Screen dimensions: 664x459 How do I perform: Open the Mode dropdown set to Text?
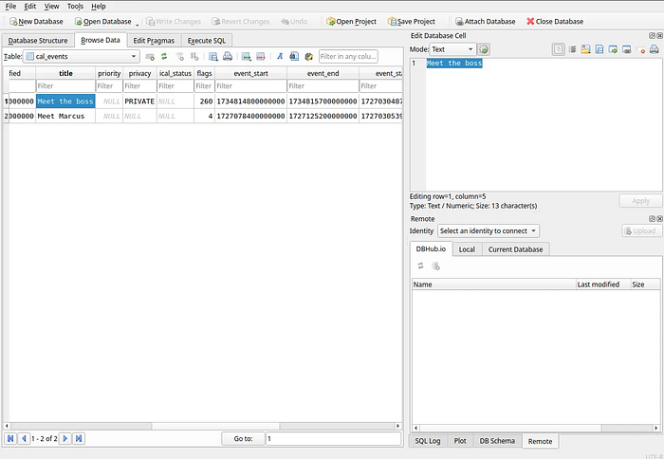(x=452, y=49)
